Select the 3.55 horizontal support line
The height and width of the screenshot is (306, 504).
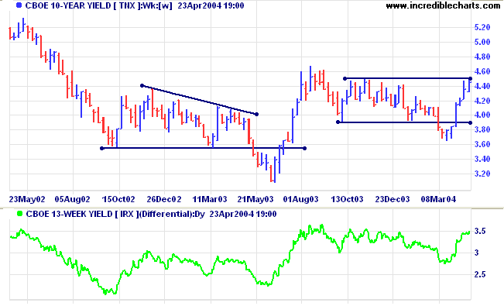pos(204,148)
